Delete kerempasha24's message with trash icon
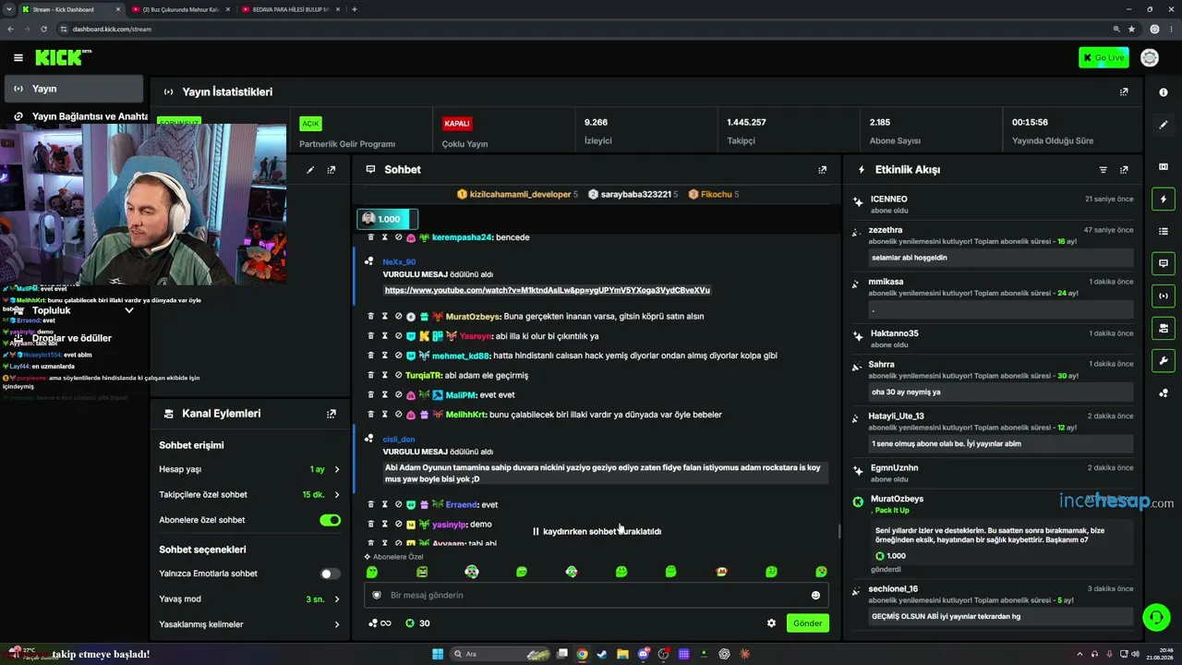Viewport: 1182px width, 665px height. tap(371, 237)
